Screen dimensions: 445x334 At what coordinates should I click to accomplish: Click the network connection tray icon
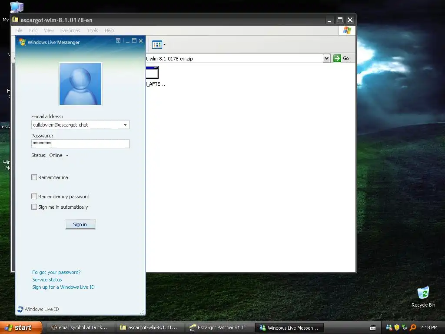405,327
